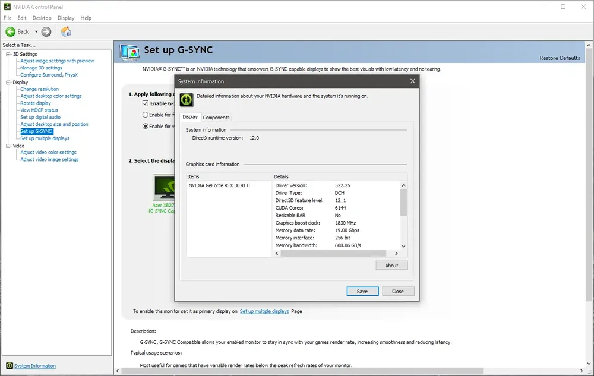The height and width of the screenshot is (376, 594).
Task: Open Adjust desktop size and position
Action: (x=54, y=124)
